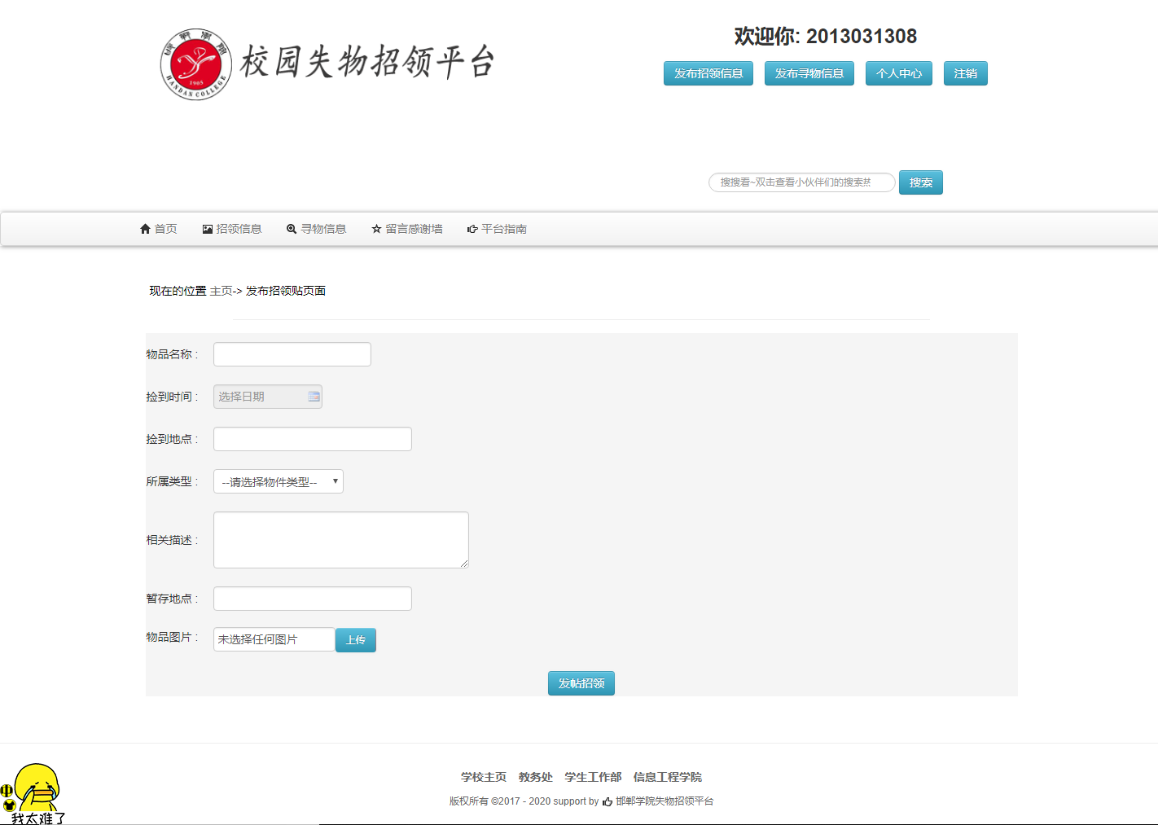Focus the 相关描述 text area
Viewport: 1158px width, 825px height.
[341, 540]
